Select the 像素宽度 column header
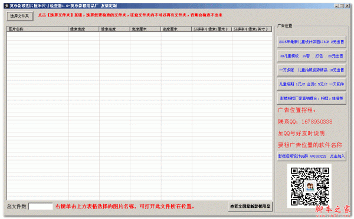The width and height of the screenshot is (354, 219). 84,29
